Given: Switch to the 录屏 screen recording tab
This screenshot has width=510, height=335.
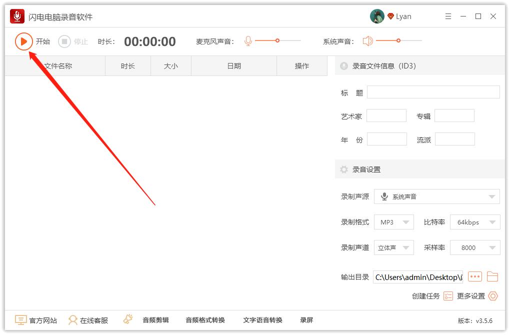Looking at the screenshot, I should (307, 320).
